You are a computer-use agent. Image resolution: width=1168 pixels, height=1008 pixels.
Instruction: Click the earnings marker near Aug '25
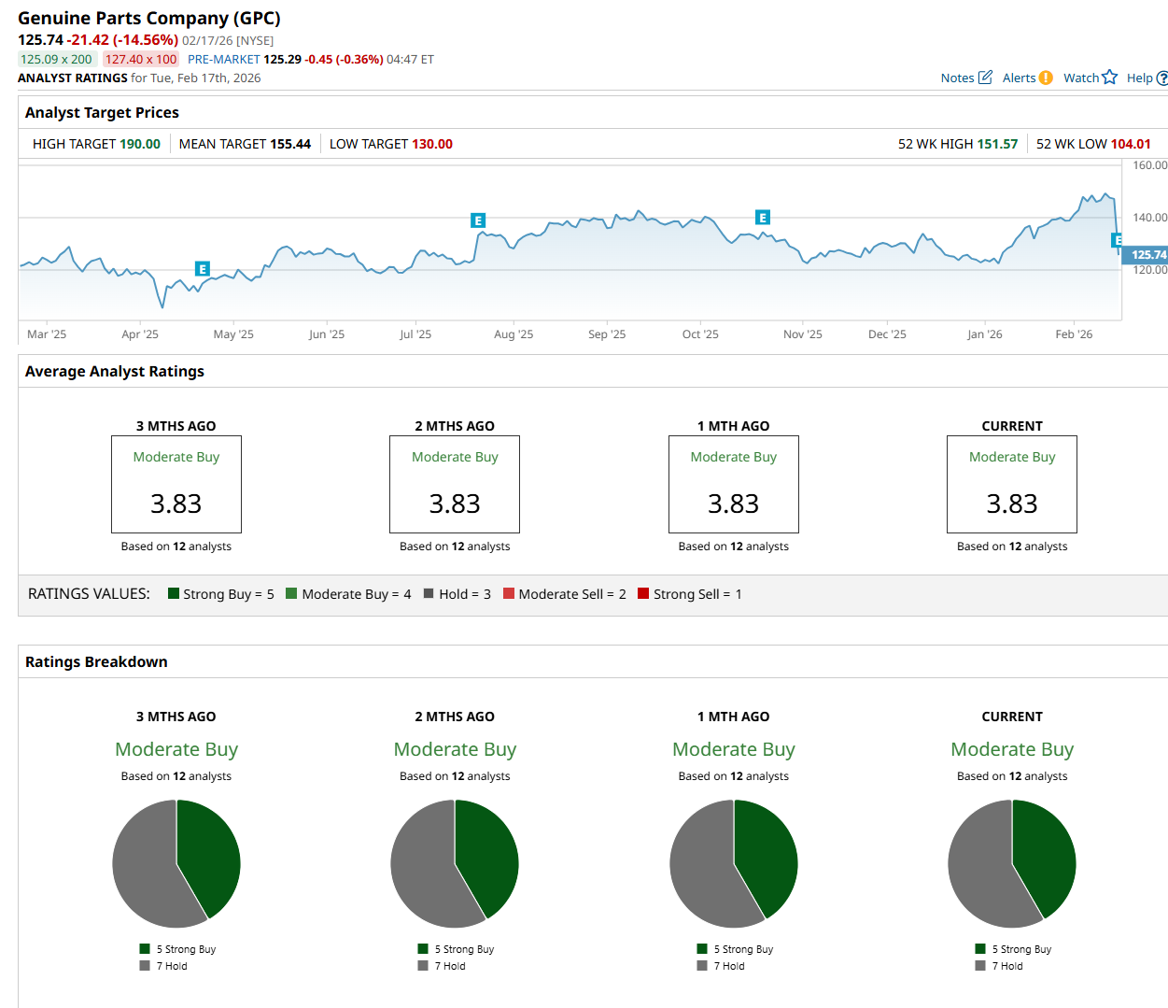[478, 221]
